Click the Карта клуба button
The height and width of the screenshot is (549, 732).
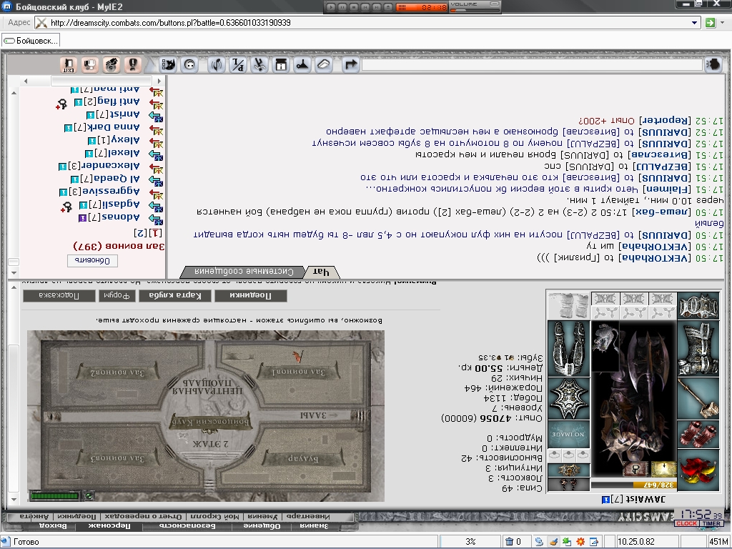(175, 295)
